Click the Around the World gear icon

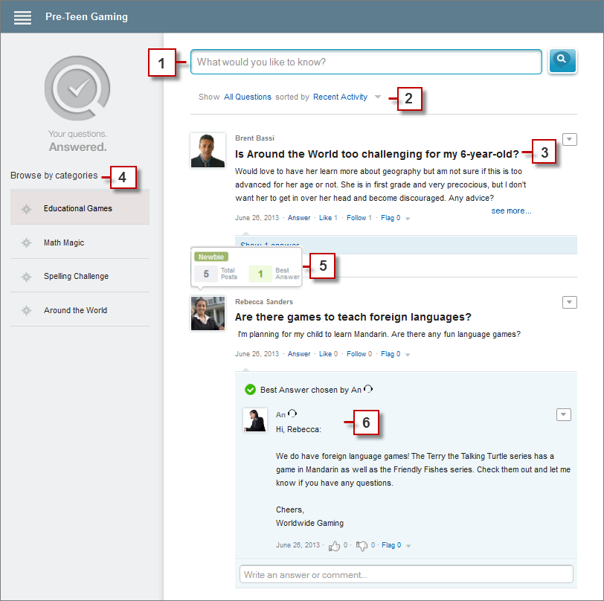click(x=26, y=310)
